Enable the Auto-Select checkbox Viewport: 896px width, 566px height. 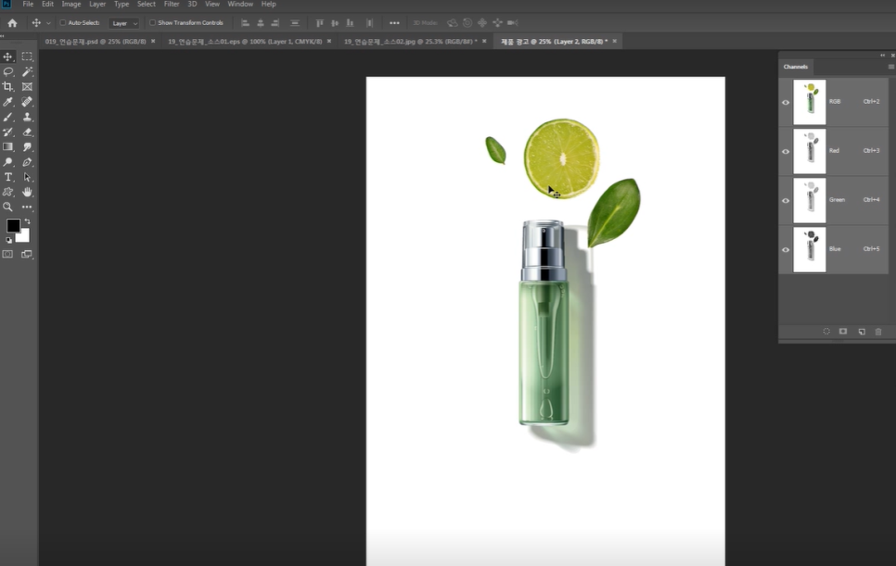coord(63,23)
